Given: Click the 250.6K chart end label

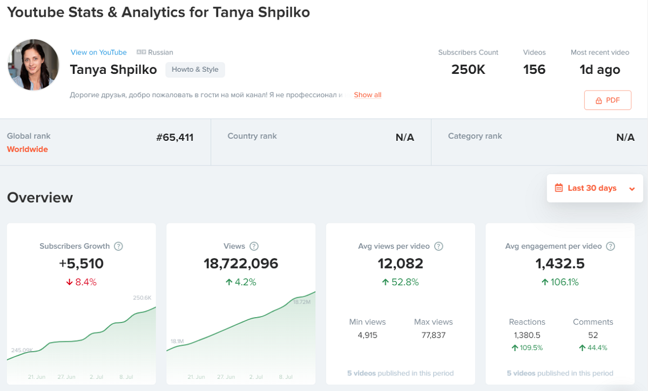Looking at the screenshot, I should [x=143, y=298].
